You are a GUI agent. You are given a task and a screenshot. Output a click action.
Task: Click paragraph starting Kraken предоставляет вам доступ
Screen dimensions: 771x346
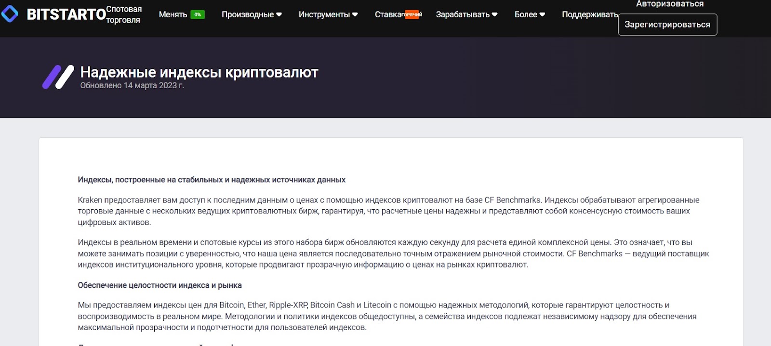tap(388, 211)
